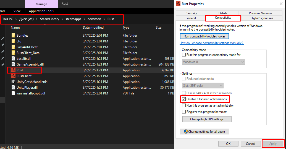286x149 pixels.
Task: Open the Windows 8 compatibility mode dropdown
Action: point(213,62)
